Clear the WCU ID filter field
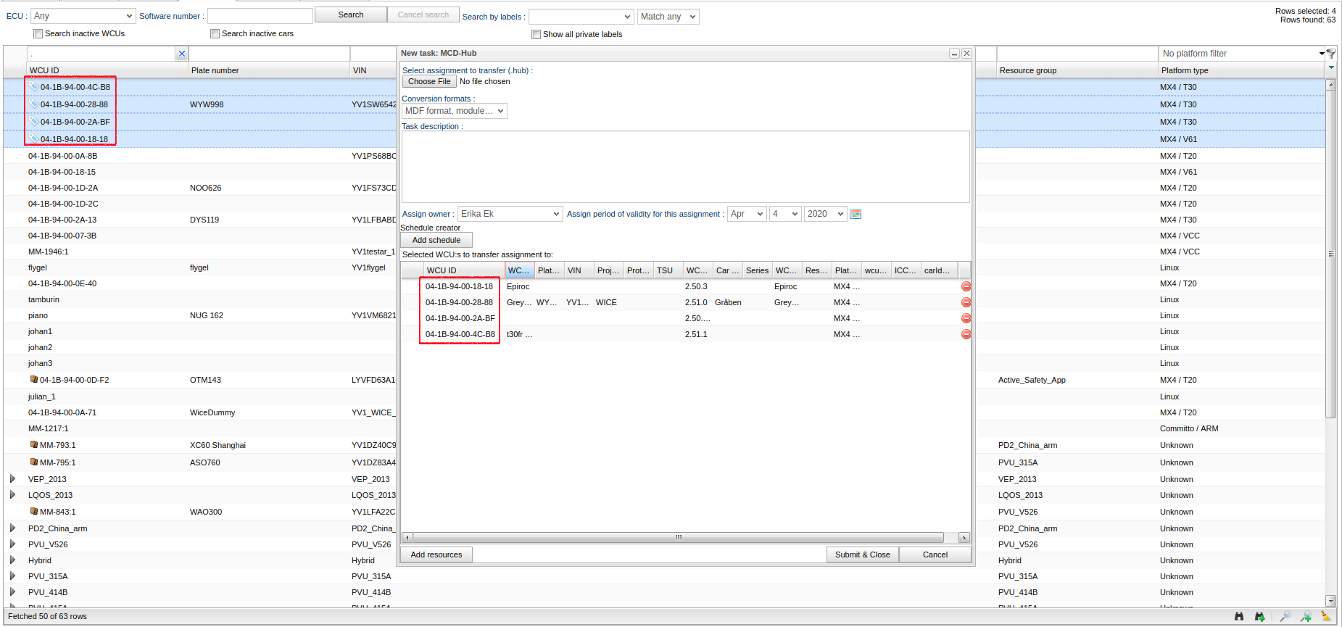 tap(182, 54)
